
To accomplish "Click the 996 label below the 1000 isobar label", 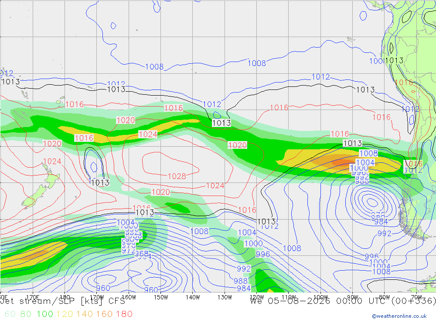I will [263, 254].
